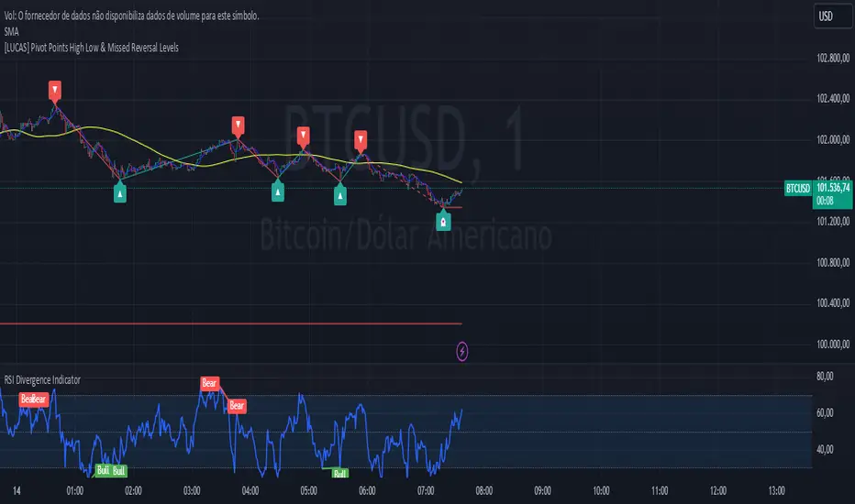Select the teal pivot low marker near 05:30
Viewport: 855px width, 504px height.
[340, 194]
